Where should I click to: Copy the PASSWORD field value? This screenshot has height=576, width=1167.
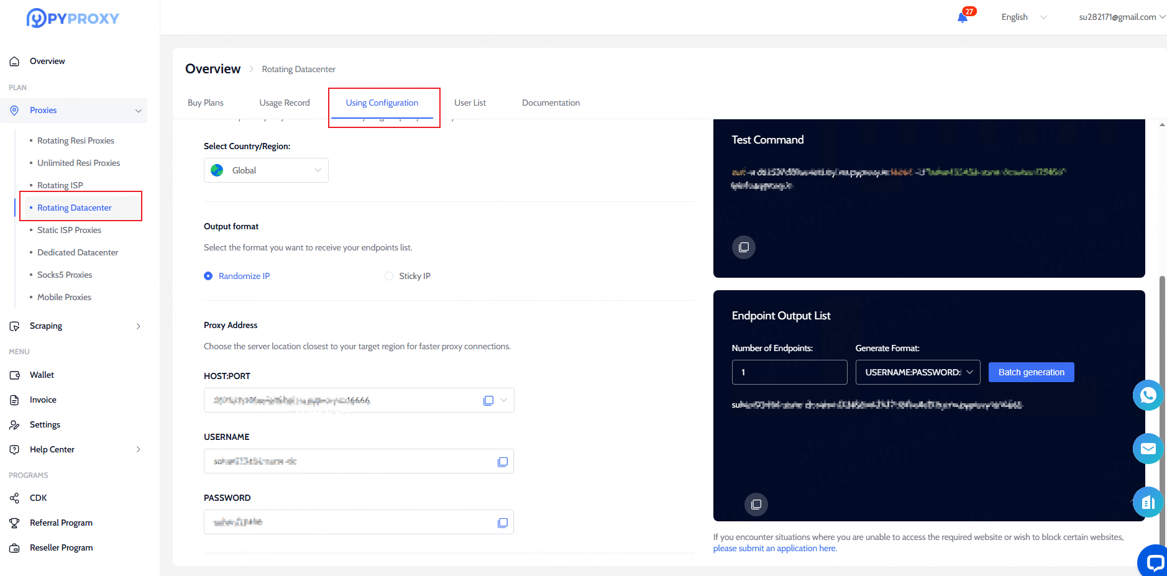tap(503, 523)
